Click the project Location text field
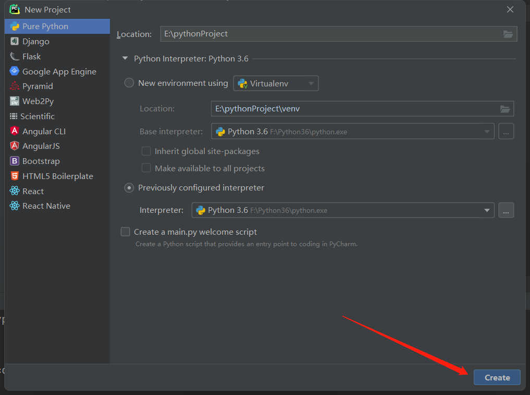The image size is (530, 395). 339,34
